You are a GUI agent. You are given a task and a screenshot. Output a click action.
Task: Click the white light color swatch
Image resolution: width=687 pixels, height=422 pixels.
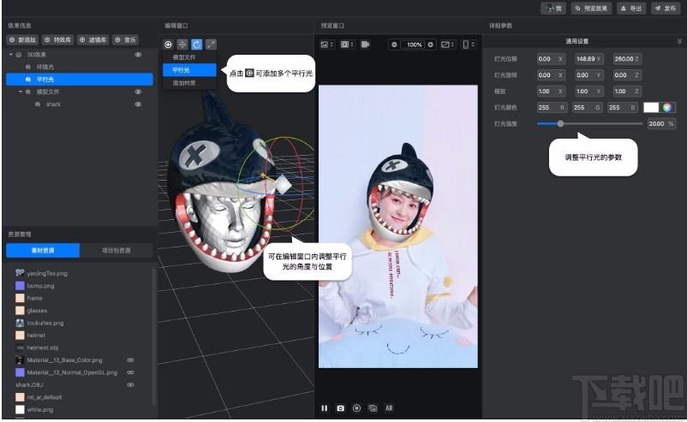(651, 107)
